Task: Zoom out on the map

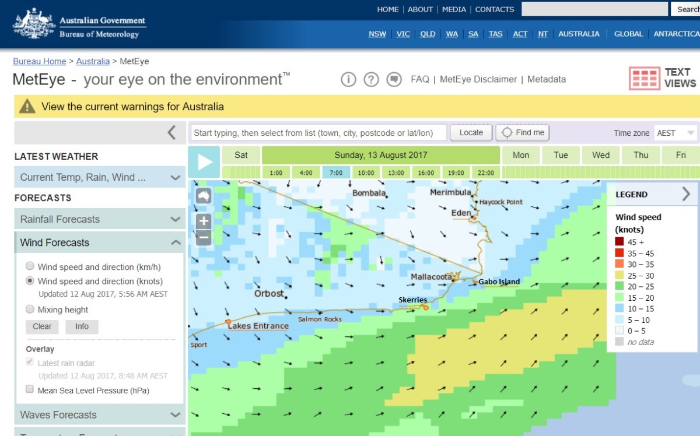Action: click(x=204, y=237)
